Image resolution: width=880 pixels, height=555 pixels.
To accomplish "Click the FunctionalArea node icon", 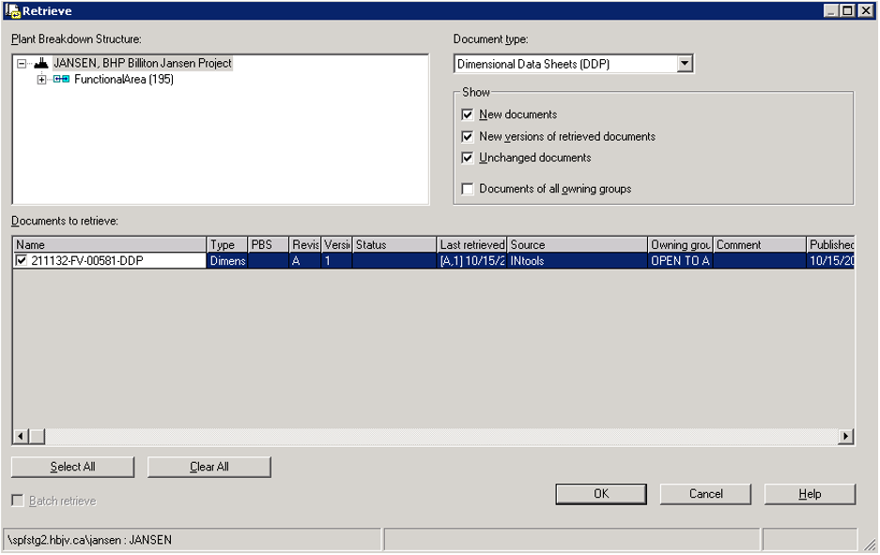I will click(x=61, y=80).
